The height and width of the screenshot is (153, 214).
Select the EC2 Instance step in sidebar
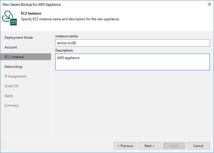point(14,57)
